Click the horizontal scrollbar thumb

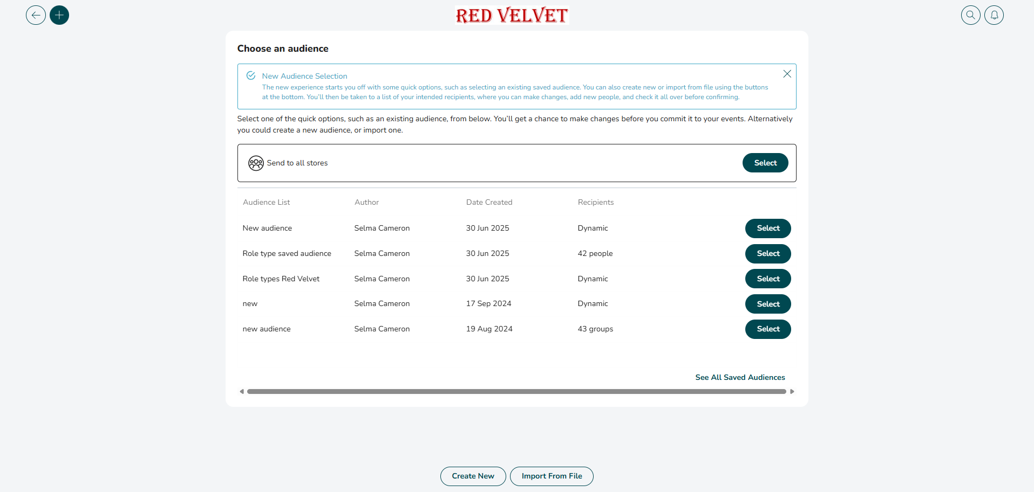[516, 392]
